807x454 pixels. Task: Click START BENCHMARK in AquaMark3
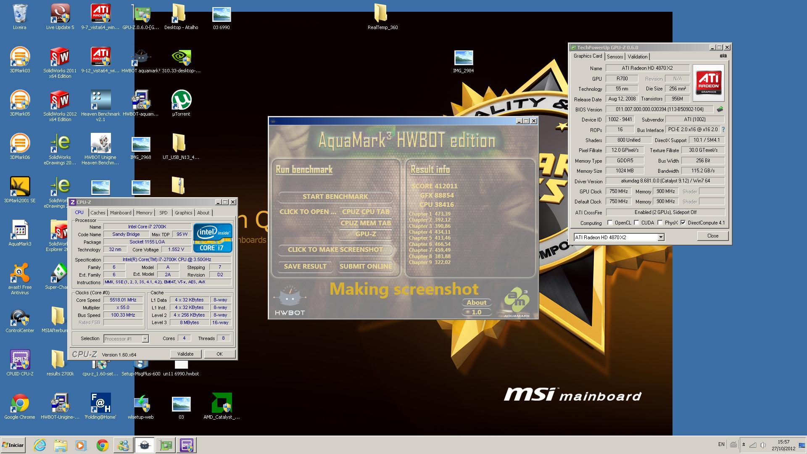click(335, 197)
